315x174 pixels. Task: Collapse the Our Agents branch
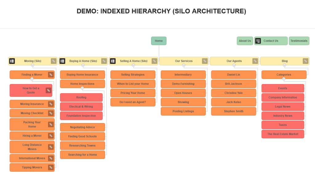coord(234,65)
